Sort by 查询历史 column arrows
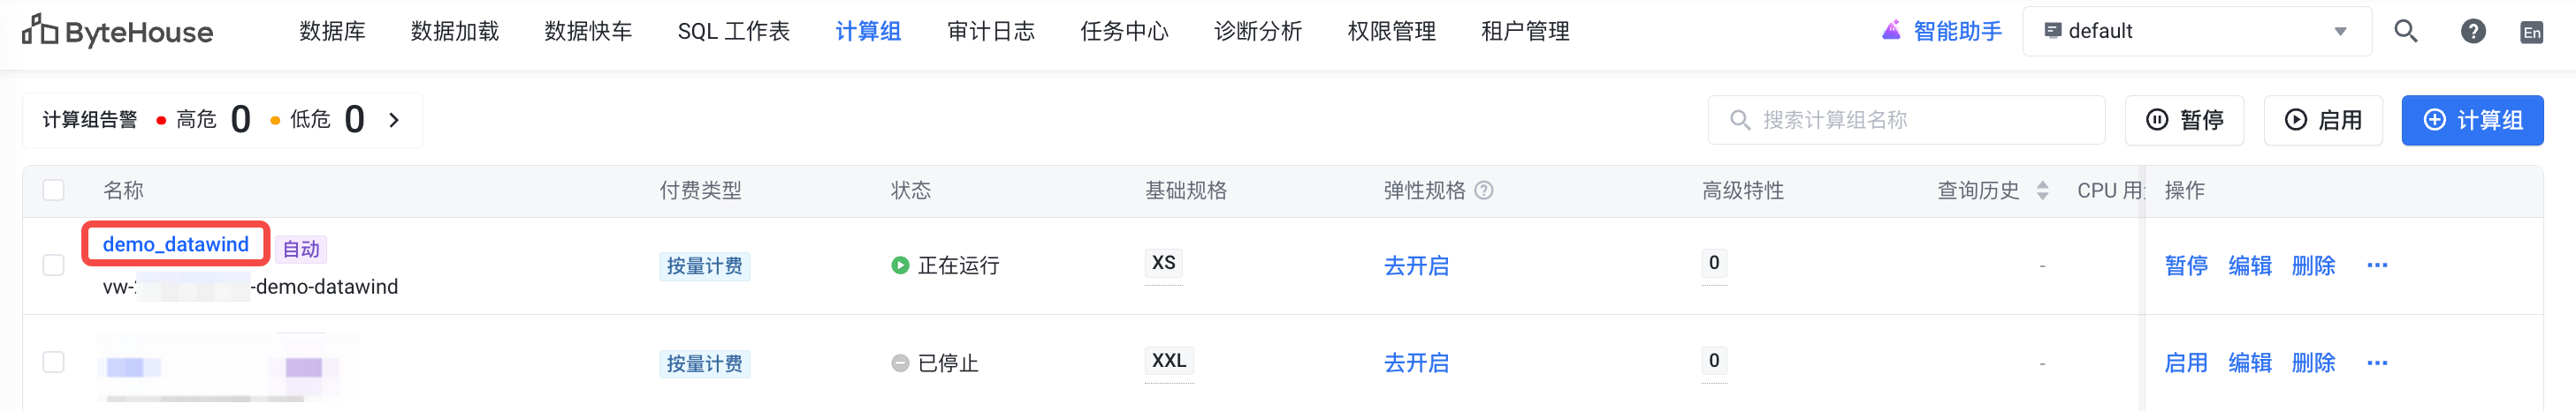 coord(2042,191)
